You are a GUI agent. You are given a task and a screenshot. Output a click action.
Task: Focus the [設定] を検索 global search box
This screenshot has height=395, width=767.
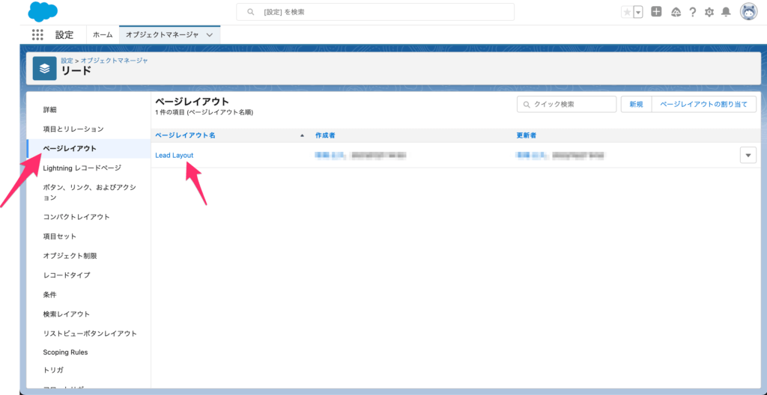(375, 12)
